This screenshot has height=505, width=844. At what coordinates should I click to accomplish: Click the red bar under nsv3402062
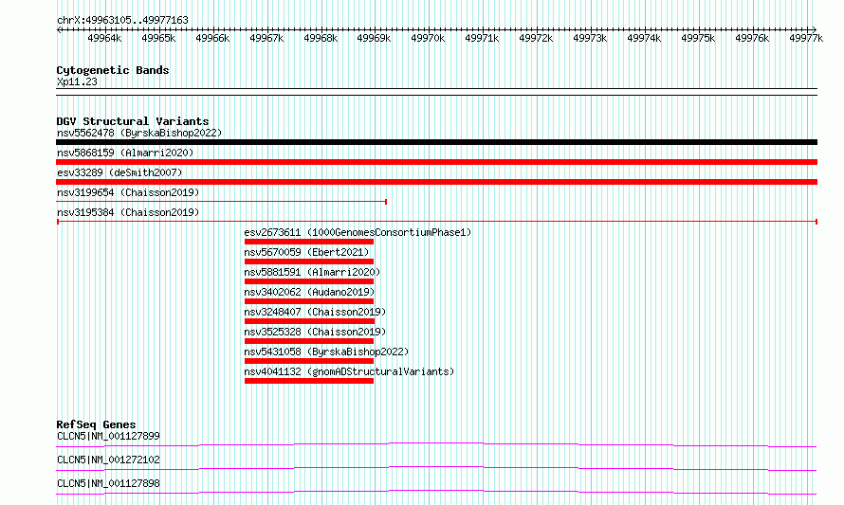pyautogui.click(x=309, y=301)
